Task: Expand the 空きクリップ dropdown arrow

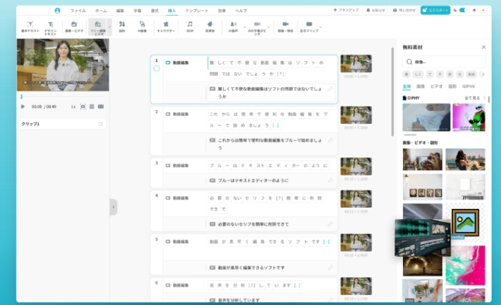Action: (321, 27)
